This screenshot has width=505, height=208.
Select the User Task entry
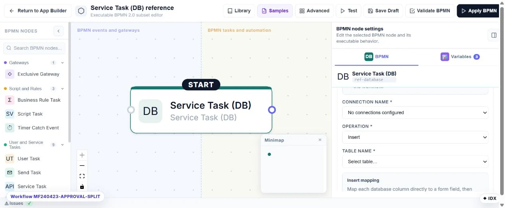34,159
